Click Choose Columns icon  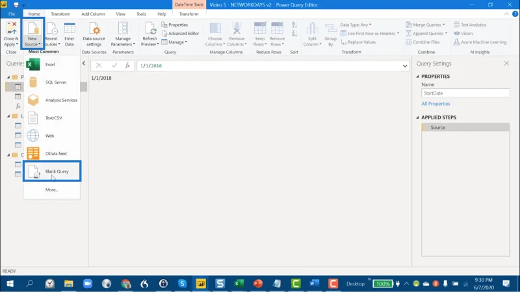pos(215,29)
